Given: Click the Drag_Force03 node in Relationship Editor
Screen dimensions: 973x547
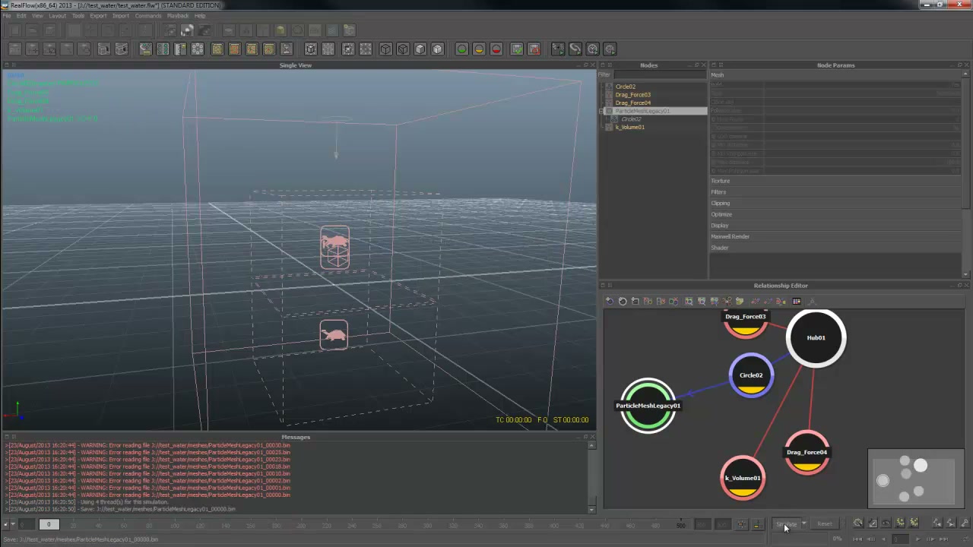Looking at the screenshot, I should point(746,322).
